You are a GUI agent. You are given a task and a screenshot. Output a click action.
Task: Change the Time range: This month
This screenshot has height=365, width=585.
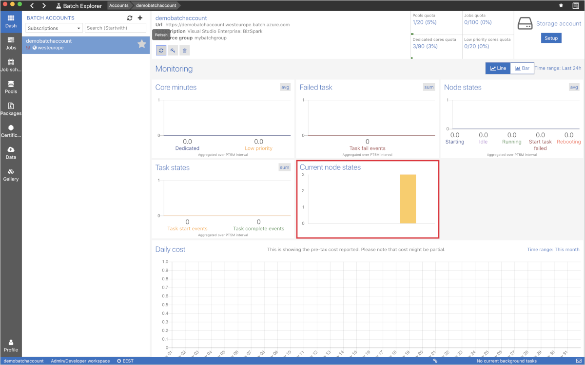553,249
